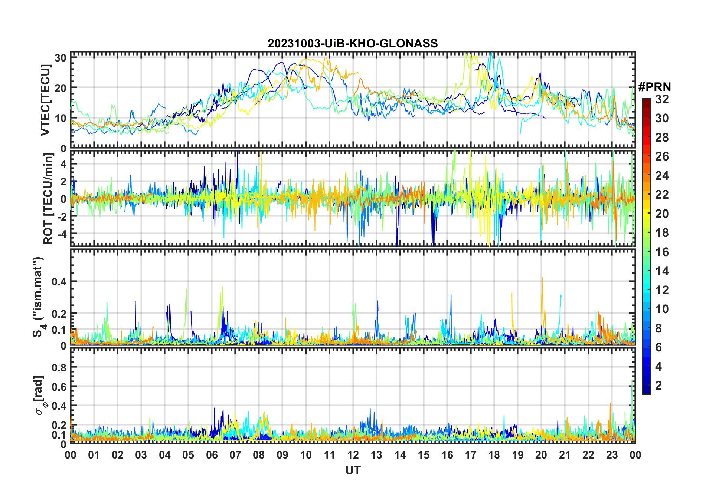Click VTEC axis tick label 20

pos(61,88)
